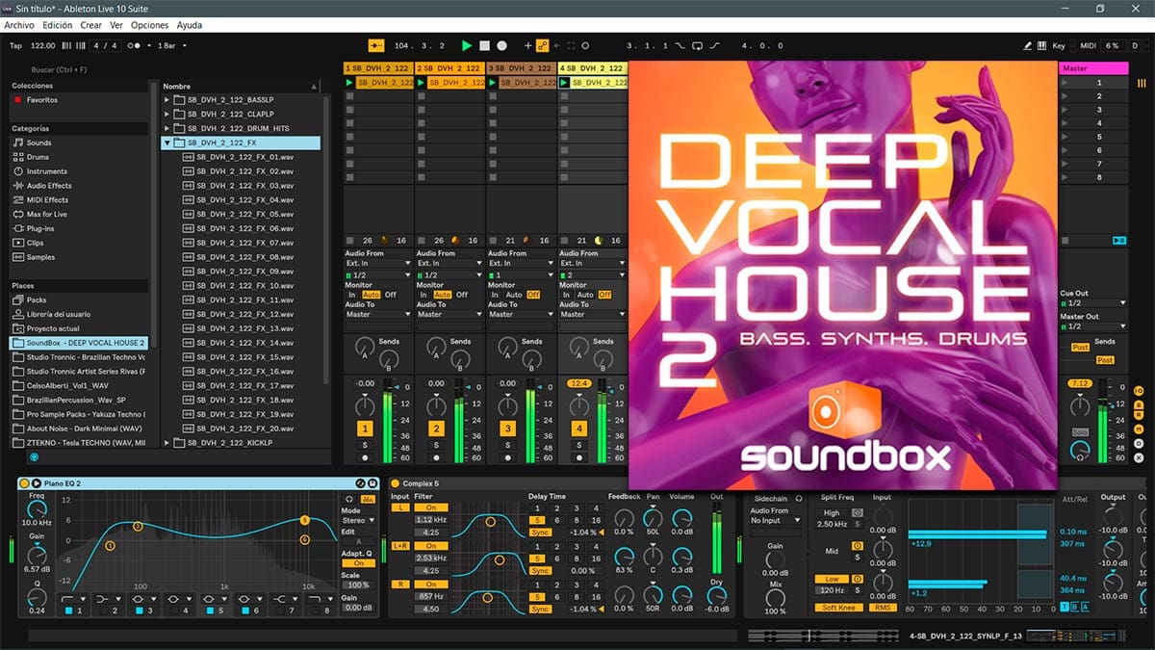Toggle Draw Mode pencil icon

(1028, 45)
